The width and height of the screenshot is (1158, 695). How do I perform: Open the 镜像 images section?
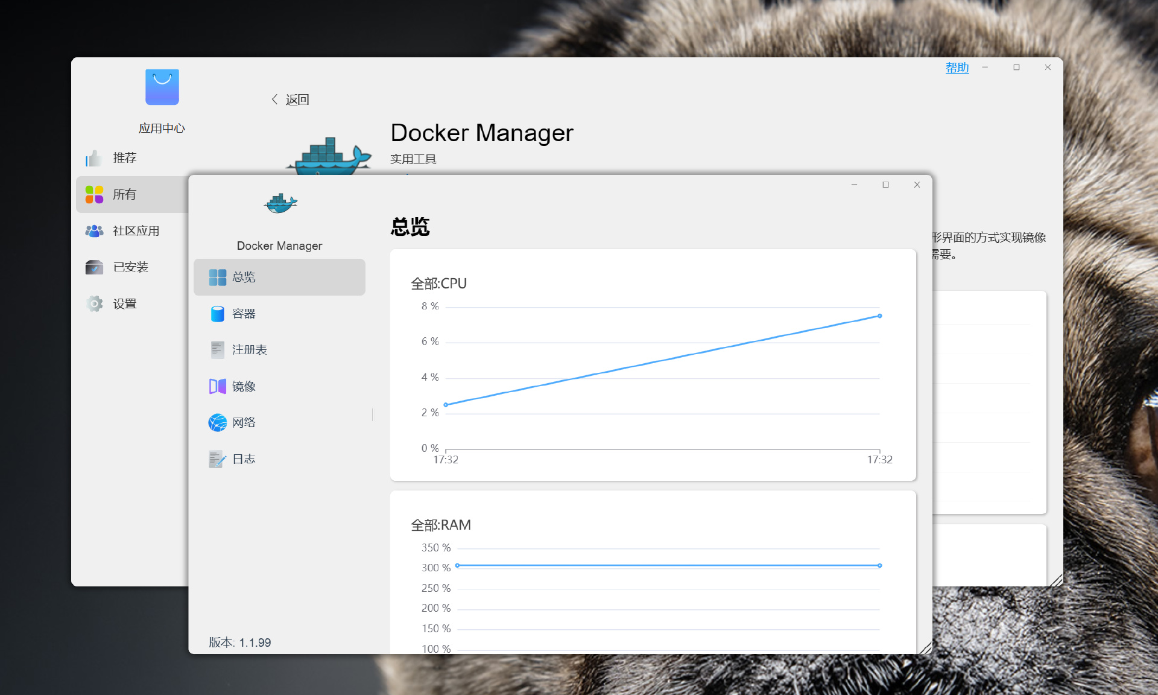pyautogui.click(x=243, y=386)
